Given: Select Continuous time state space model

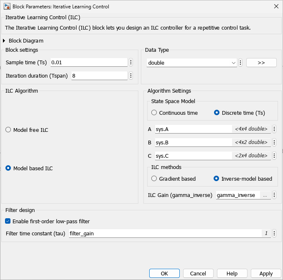Looking at the screenshot, I should click(154, 113).
